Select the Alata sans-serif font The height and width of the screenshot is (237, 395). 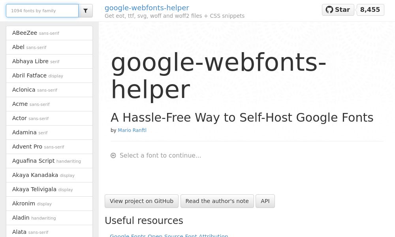point(49,232)
